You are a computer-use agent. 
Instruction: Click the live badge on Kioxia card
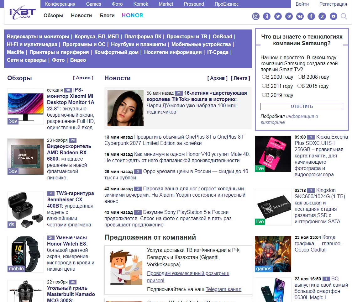(260, 168)
